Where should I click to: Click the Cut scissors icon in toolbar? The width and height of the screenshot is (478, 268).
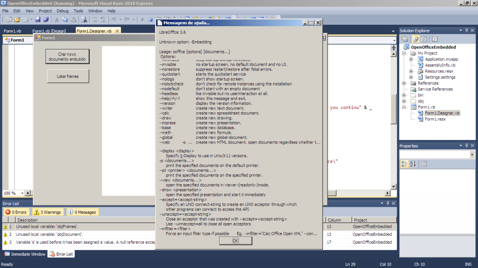(57, 20)
